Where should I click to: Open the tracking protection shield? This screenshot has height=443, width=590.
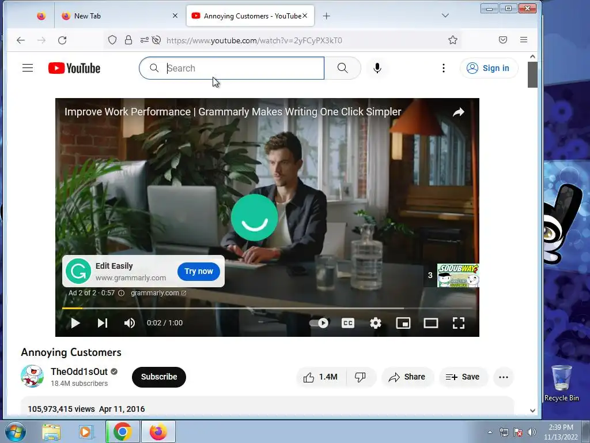112,40
